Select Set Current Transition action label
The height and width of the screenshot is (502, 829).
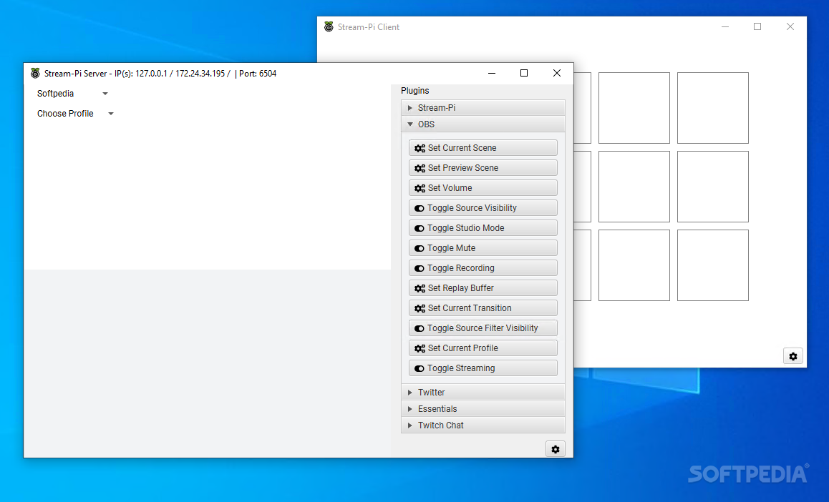coord(470,307)
